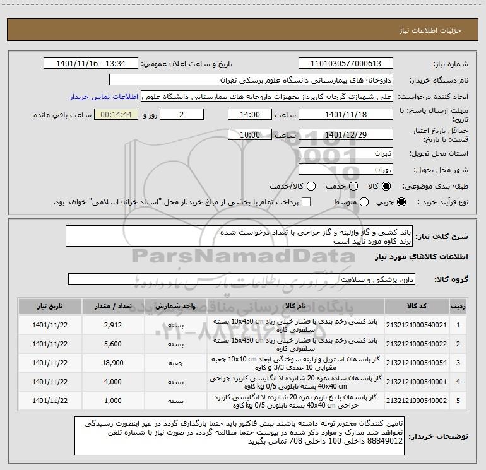Viewport: 486px width, 470px height.
Task: Click item code 213212000540022
Action: (417, 344)
